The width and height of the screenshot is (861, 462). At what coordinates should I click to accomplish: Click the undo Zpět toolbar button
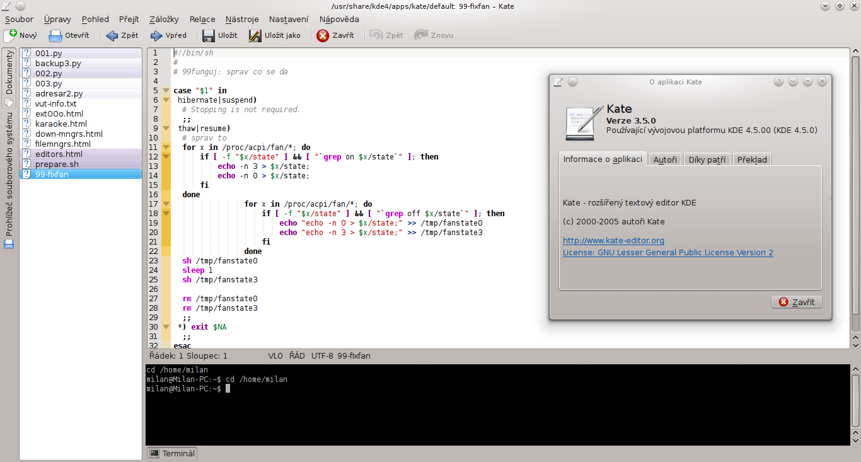(x=386, y=35)
